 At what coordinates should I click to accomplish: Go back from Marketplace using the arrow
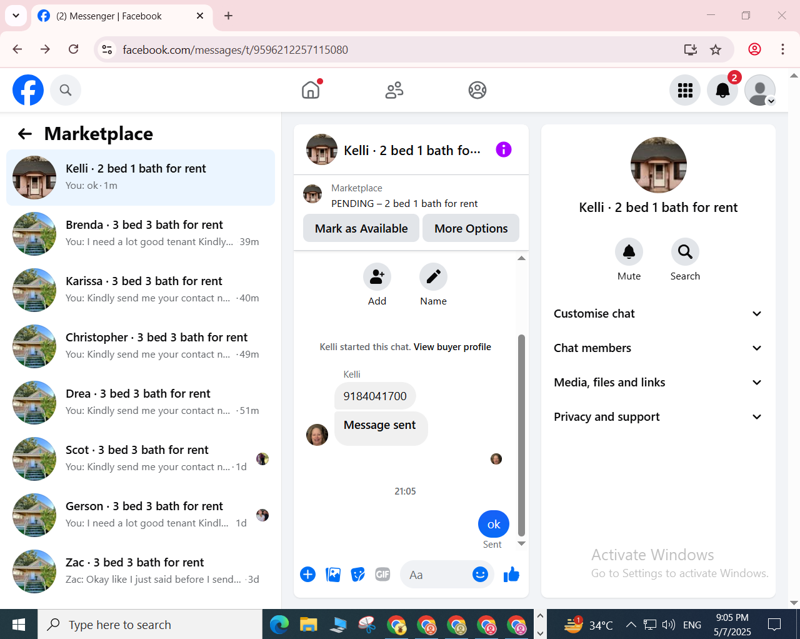point(25,134)
